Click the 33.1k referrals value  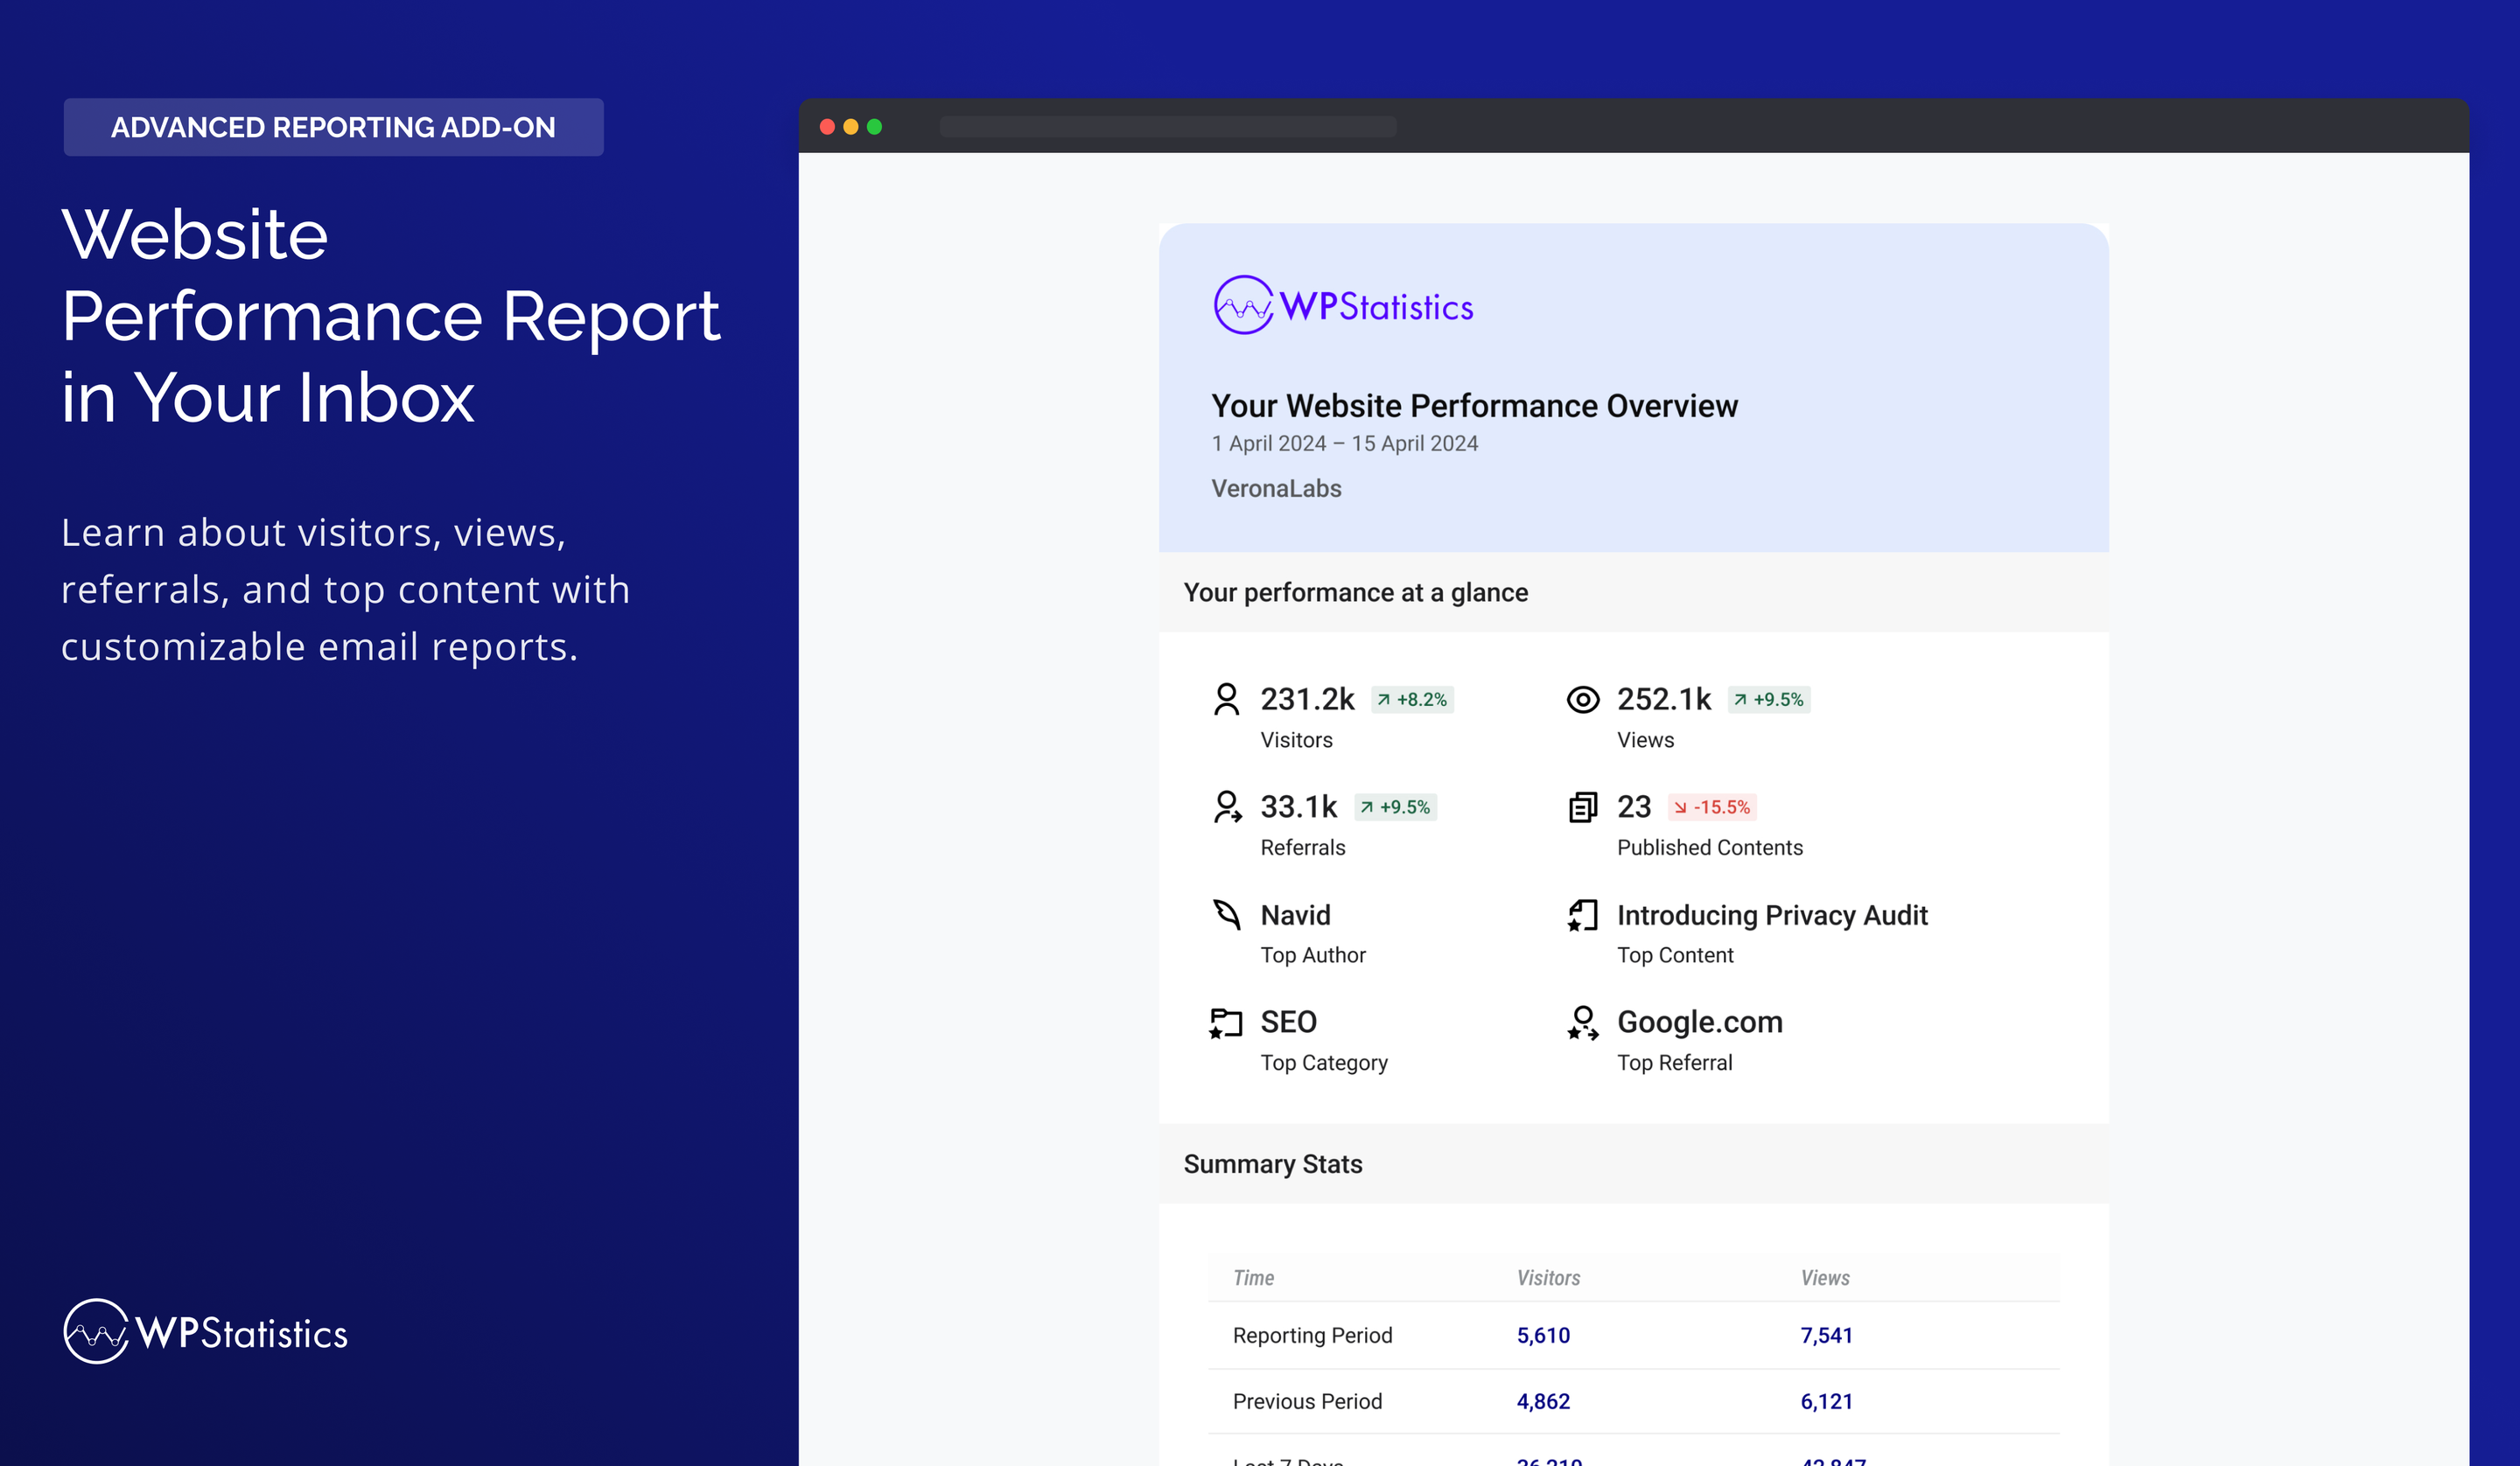(1298, 806)
